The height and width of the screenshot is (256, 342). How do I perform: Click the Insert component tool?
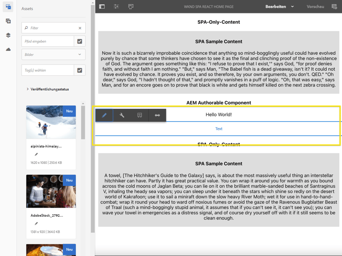140,115
